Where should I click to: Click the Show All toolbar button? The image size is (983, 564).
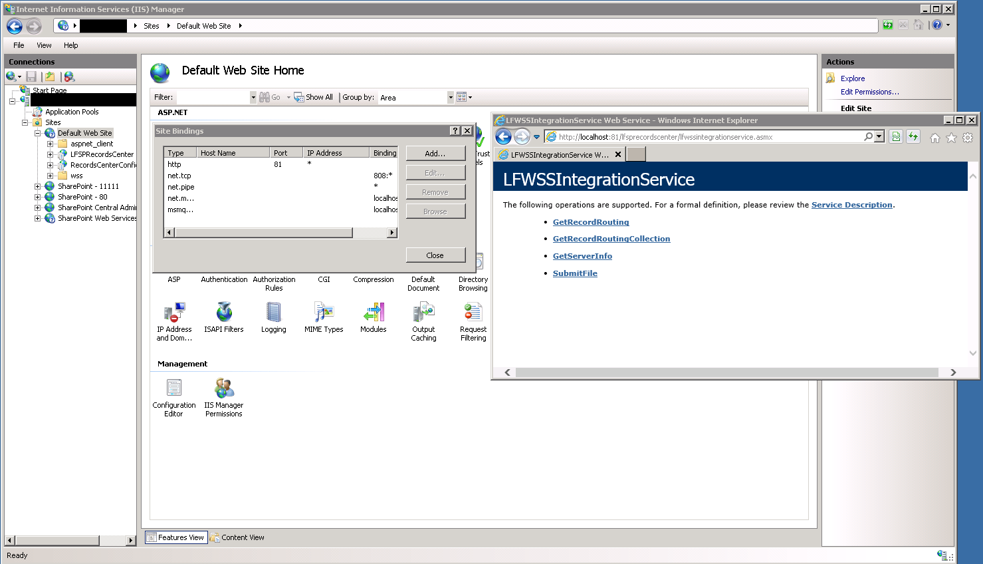click(x=313, y=97)
